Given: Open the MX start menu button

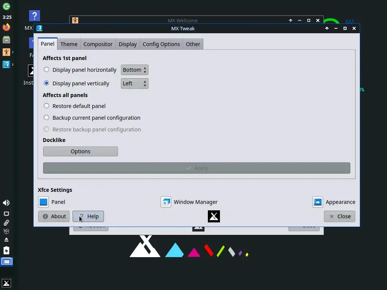Looking at the screenshot, I should 6,283.
